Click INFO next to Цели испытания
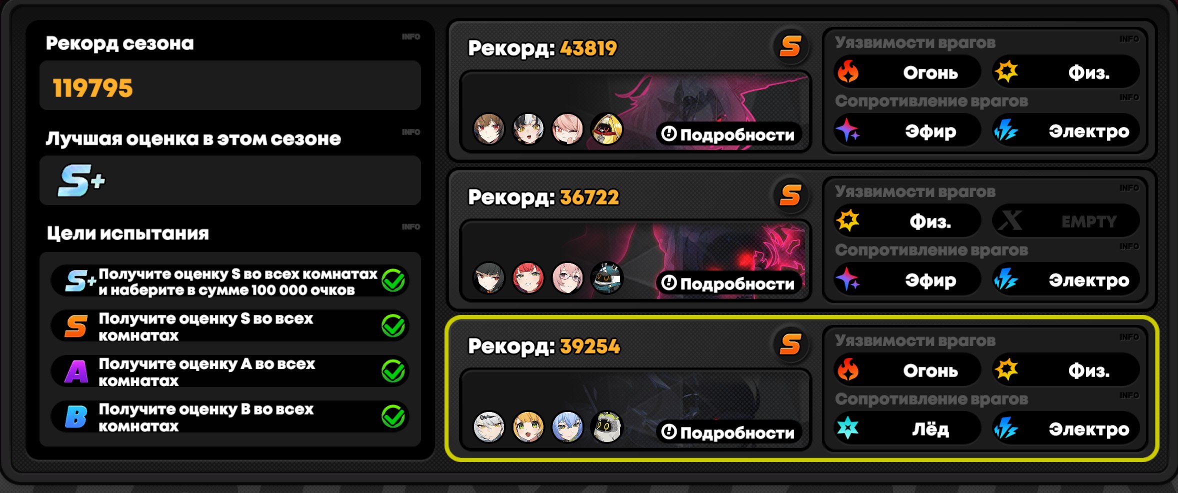 [411, 226]
